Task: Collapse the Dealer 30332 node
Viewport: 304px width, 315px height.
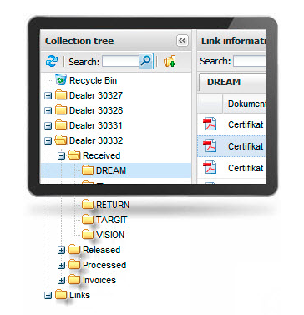Action: point(48,141)
